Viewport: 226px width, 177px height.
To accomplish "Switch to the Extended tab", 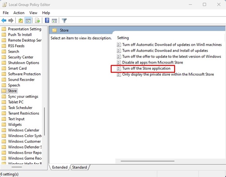I will (x=60, y=167).
